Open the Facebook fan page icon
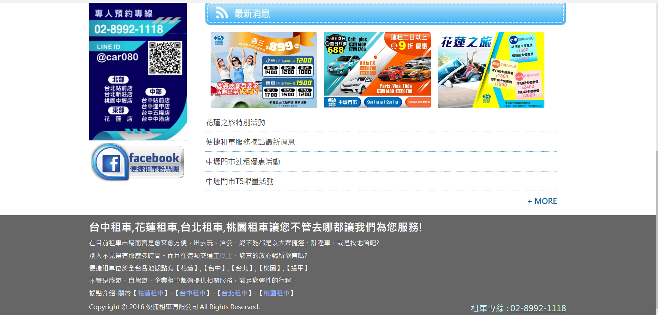Image resolution: width=658 pixels, height=315 pixels. click(137, 161)
